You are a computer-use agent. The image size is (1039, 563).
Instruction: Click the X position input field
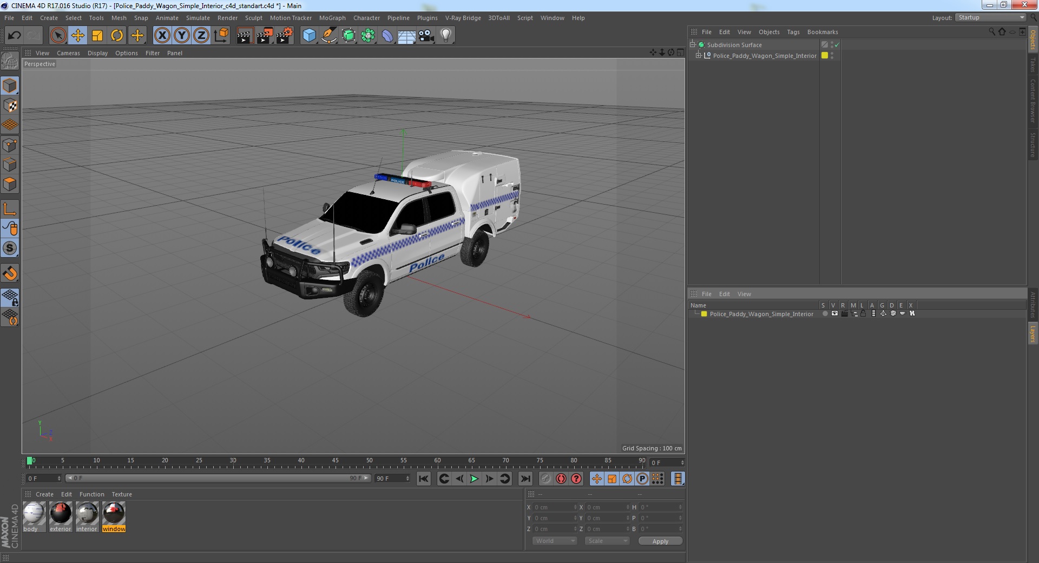click(556, 507)
